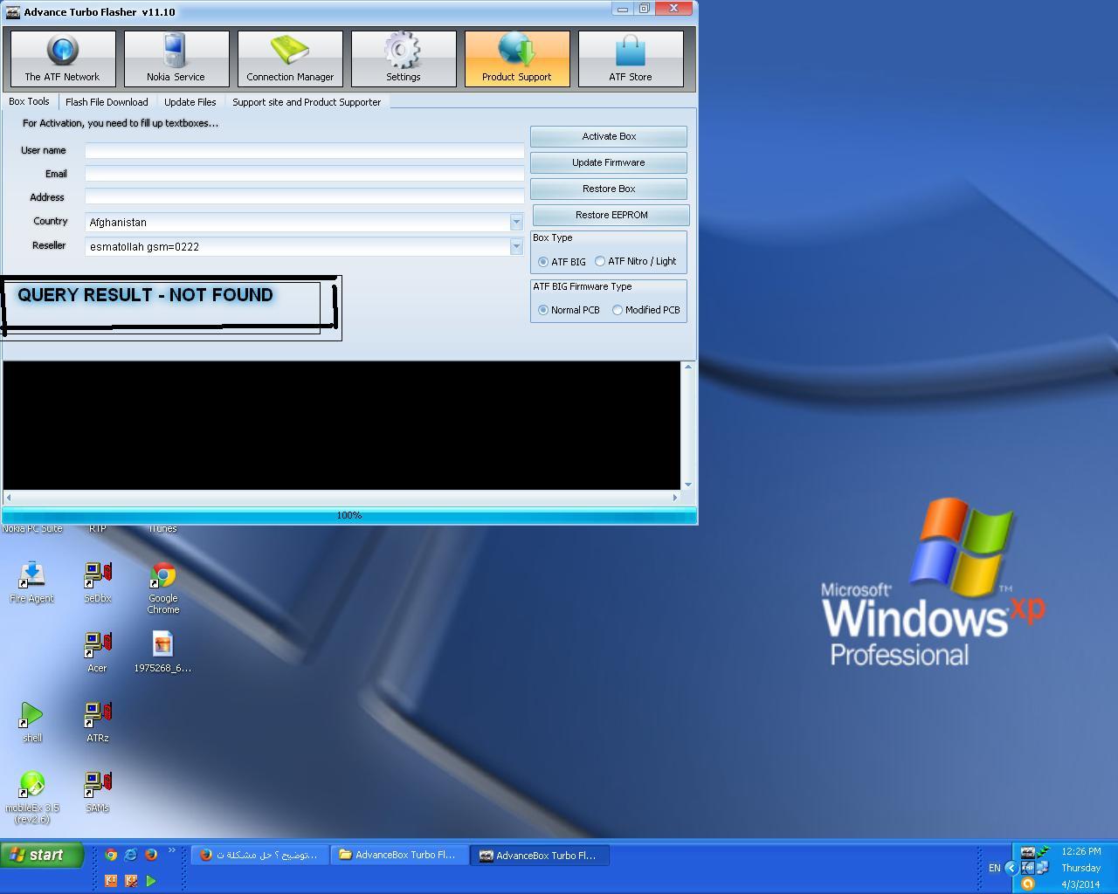Select the ATRz desktop shortcut
The height and width of the screenshot is (894, 1118).
(x=98, y=722)
